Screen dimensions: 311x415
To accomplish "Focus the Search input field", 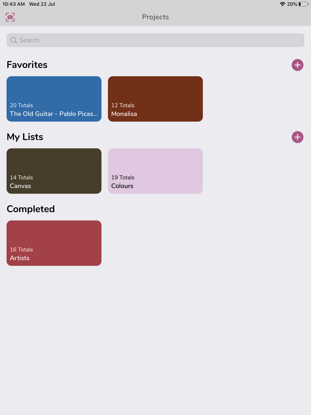I will (155, 40).
